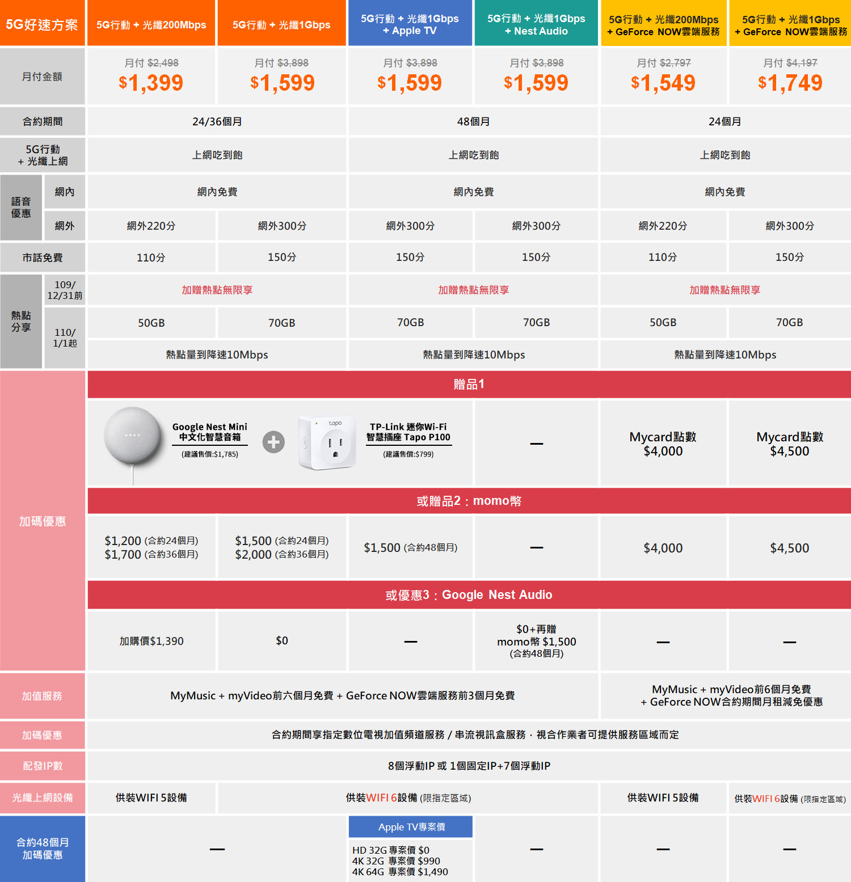This screenshot has height=882, width=851.
Task: Click the 109/12/31前 date label
Action: [x=65, y=290]
